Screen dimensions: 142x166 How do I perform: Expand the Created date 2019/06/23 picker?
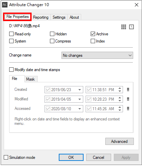pos(79,90)
